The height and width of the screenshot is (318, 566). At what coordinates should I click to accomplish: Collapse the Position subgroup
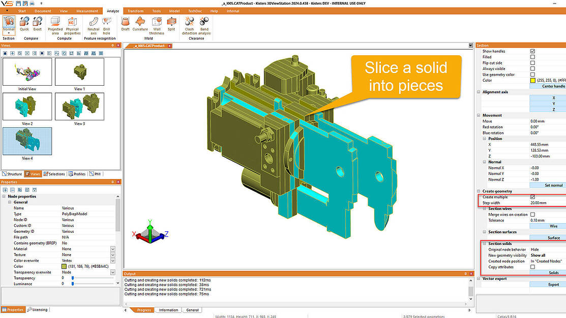[485, 138]
